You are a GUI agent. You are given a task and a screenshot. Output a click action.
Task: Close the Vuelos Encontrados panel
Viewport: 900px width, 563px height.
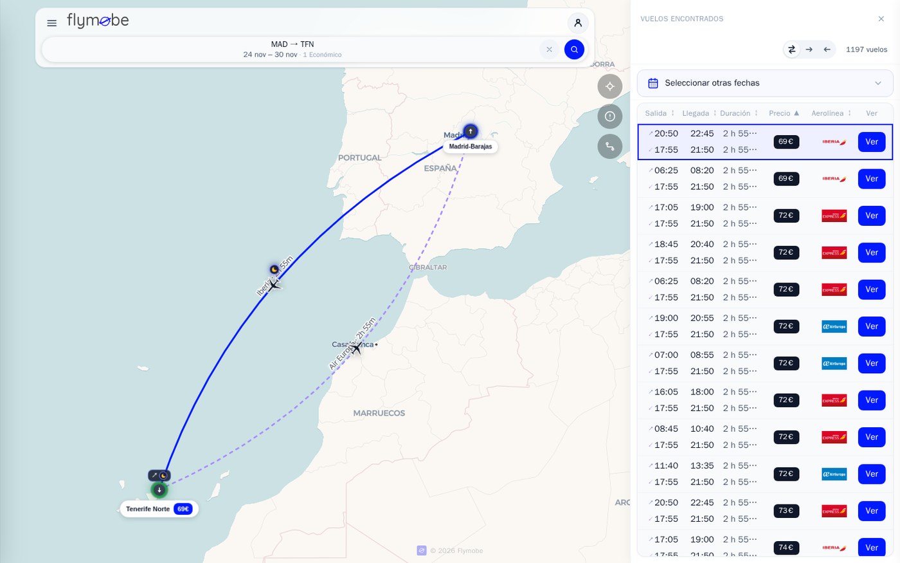coord(881,19)
